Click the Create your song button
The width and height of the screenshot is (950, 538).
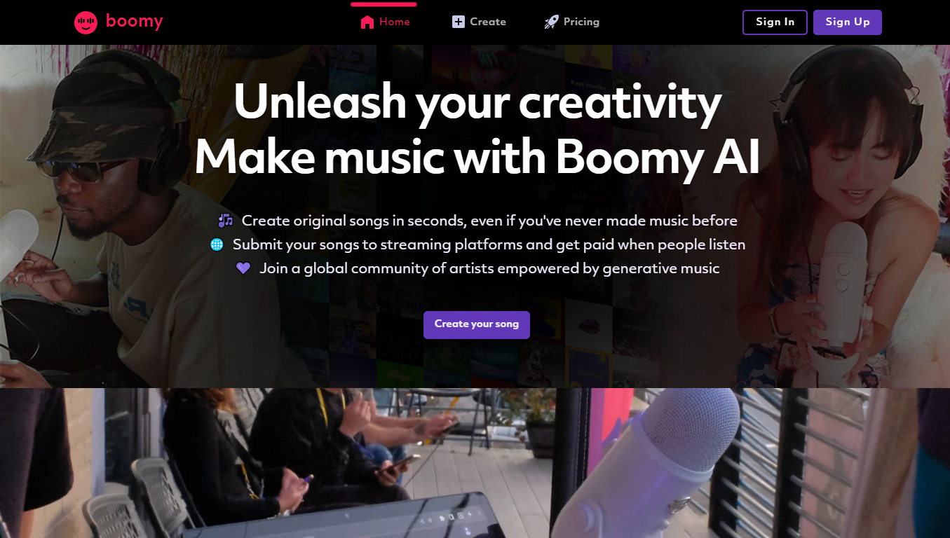point(477,324)
